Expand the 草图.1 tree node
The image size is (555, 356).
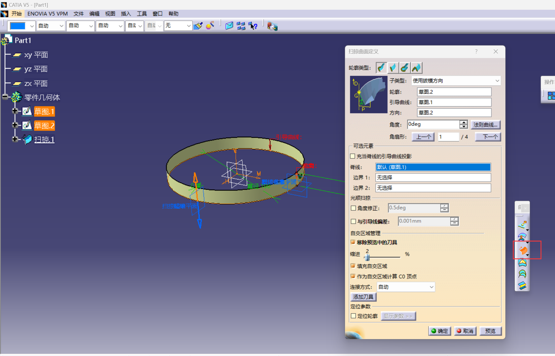click(x=15, y=111)
